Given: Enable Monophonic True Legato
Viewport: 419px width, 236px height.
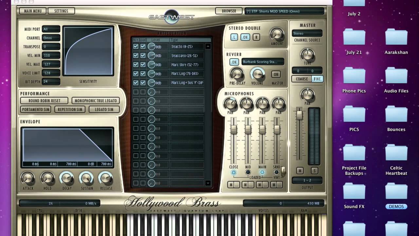Looking at the screenshot, I should pyautogui.click(x=95, y=101).
